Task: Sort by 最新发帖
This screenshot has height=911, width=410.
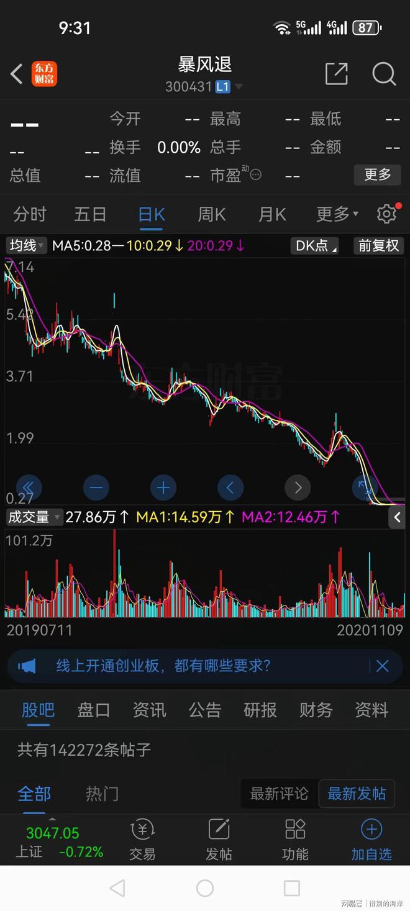Action: click(357, 794)
